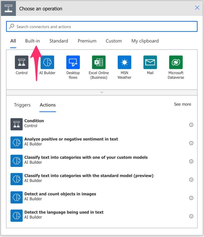Click the info icon for the Condition action
This screenshot has height=237, width=204.
191,125
